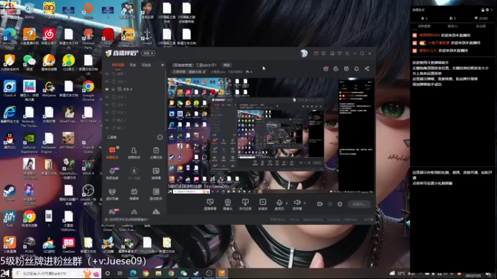Open first tab in 弹幕助手 panel
Screen dimensions: 497x279
click(424, 26)
